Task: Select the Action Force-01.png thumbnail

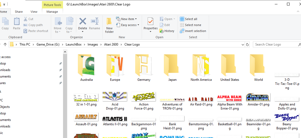Action: (x=143, y=97)
